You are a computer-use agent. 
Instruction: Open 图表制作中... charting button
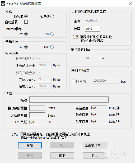pyautogui.click(x=95, y=145)
